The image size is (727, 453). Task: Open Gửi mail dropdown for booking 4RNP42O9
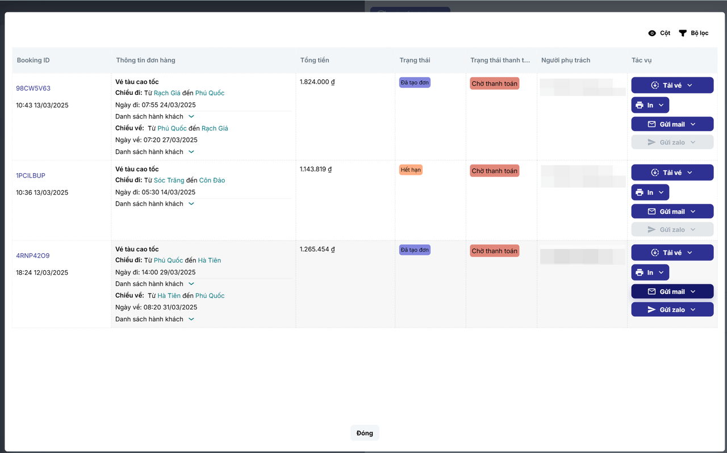[672, 292]
